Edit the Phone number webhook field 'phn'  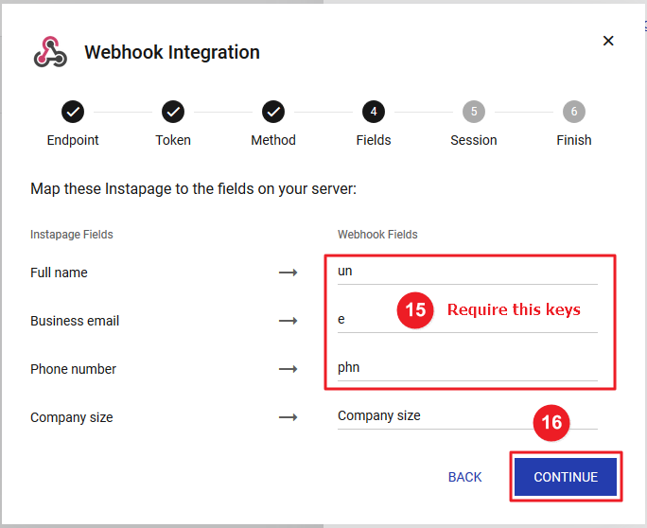[x=467, y=368]
